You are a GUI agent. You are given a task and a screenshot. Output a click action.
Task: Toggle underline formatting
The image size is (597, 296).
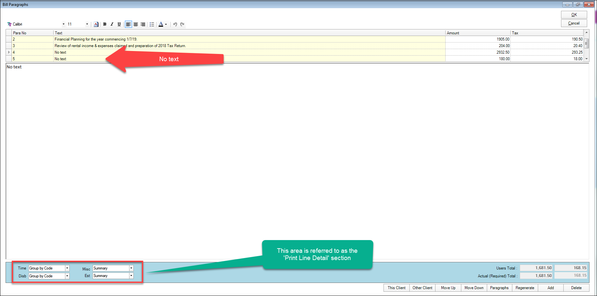coord(119,24)
